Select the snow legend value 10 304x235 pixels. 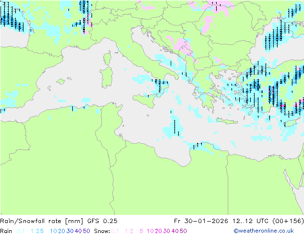click(x=150, y=231)
